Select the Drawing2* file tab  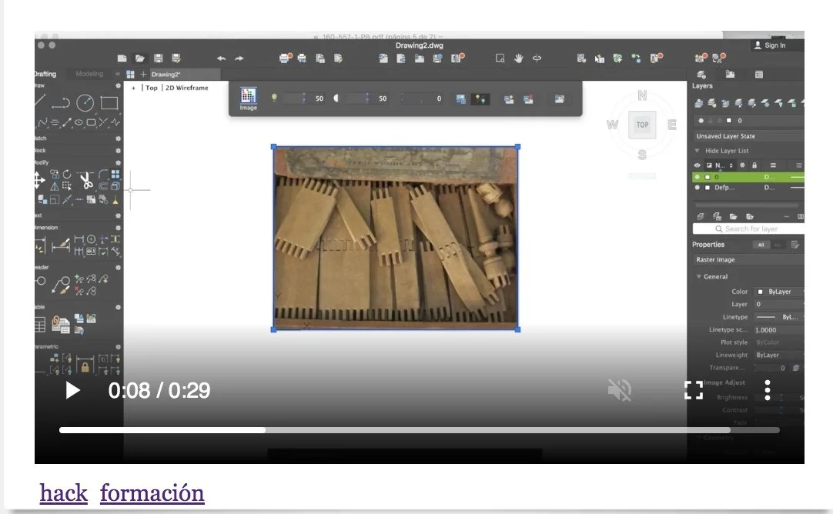point(166,75)
